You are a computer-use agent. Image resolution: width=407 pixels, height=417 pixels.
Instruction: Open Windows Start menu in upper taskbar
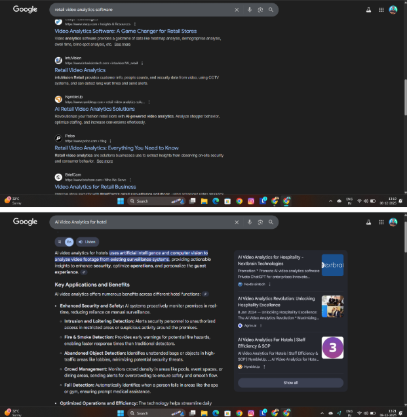point(121,201)
